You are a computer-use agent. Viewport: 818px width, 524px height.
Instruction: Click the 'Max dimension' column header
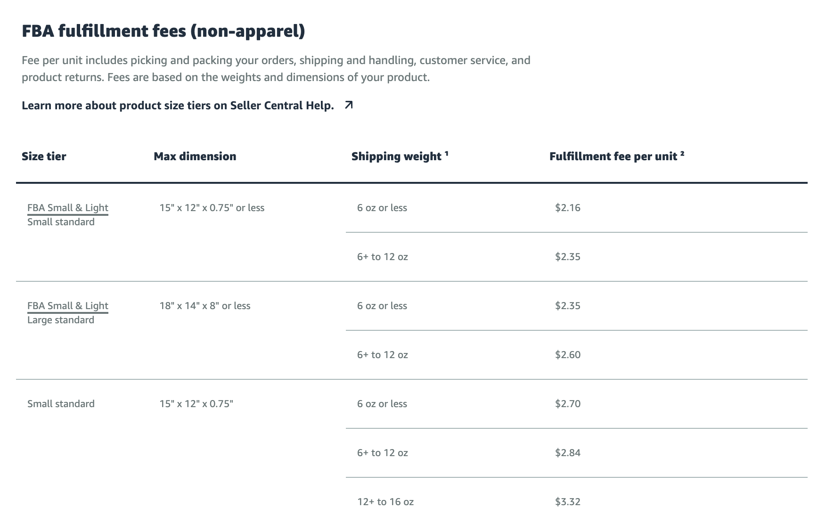[195, 156]
